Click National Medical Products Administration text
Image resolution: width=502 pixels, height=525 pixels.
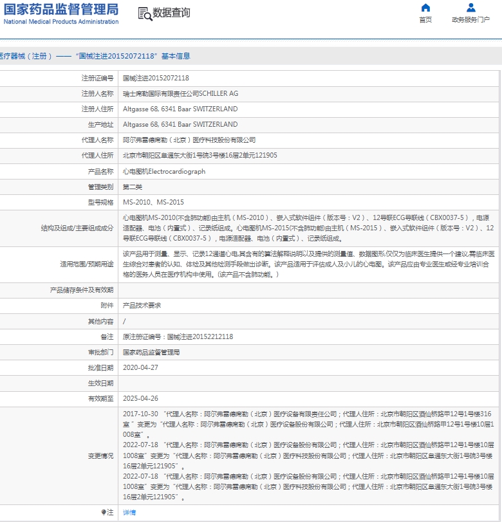[61, 22]
